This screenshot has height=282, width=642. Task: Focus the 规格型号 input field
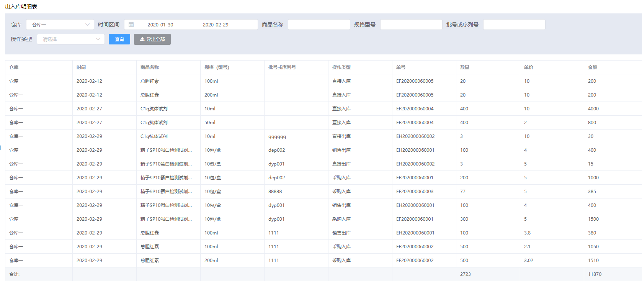[x=411, y=25]
